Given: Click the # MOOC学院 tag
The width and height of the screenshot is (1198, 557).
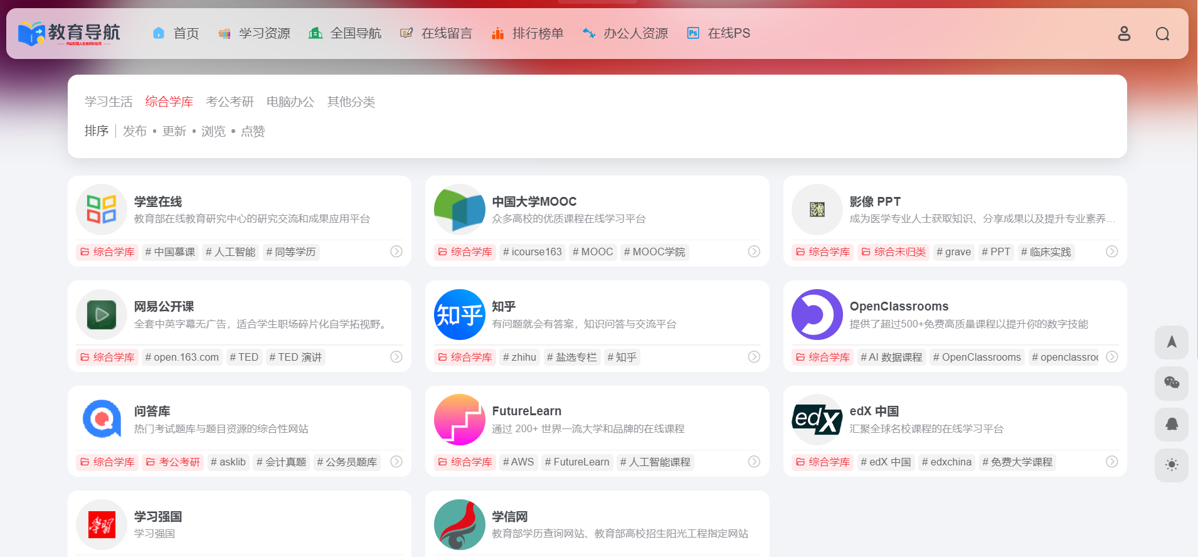Looking at the screenshot, I should tap(654, 252).
